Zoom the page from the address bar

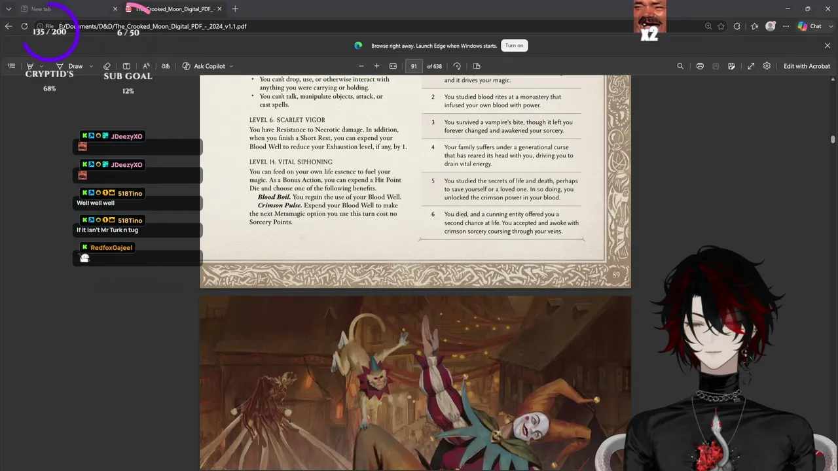(708, 26)
